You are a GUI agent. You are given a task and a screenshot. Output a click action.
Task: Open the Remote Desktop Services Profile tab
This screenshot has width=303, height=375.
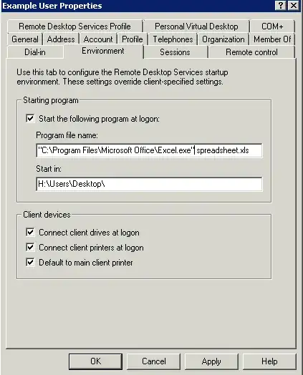pyautogui.click(x=74, y=26)
